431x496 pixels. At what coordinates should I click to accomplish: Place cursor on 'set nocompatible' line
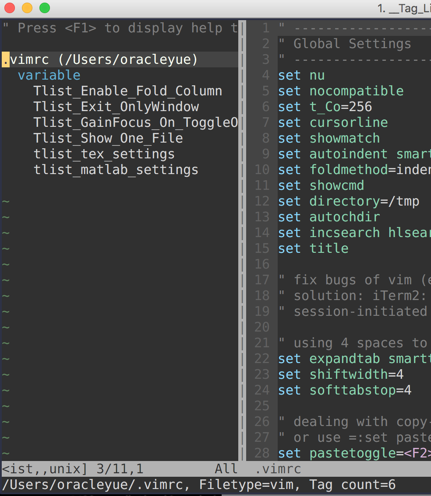(x=341, y=91)
